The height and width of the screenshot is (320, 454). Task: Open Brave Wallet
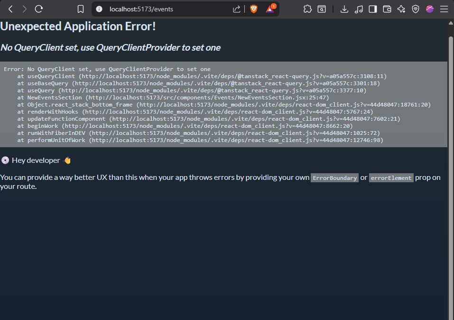pyautogui.click(x=387, y=9)
